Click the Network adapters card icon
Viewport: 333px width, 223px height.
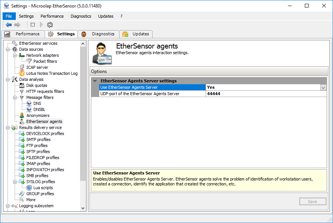coord(22,55)
